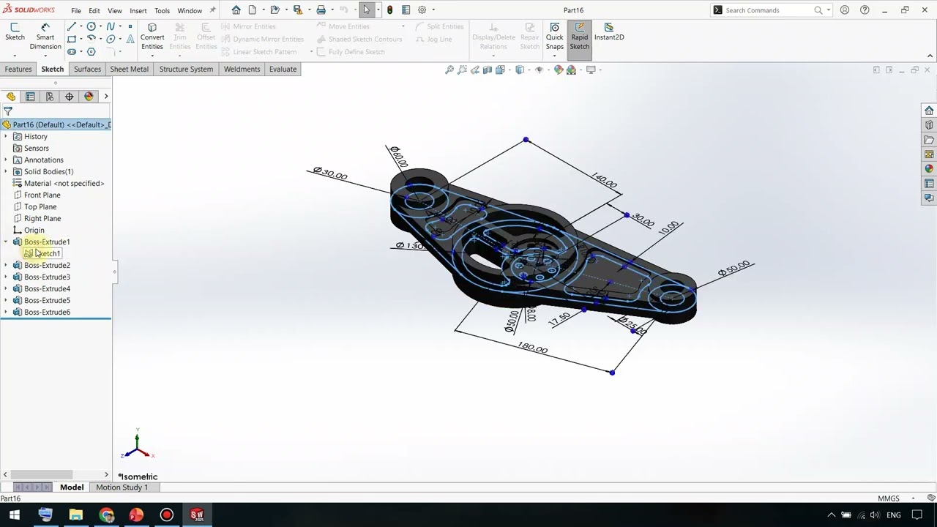Open the PropertyManager tab
The image size is (937, 527).
coord(30,97)
